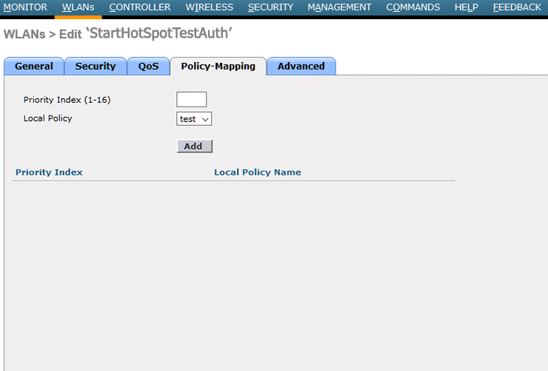Select the Policy-Mapping tab
The width and height of the screenshot is (548, 371).
pyautogui.click(x=218, y=66)
